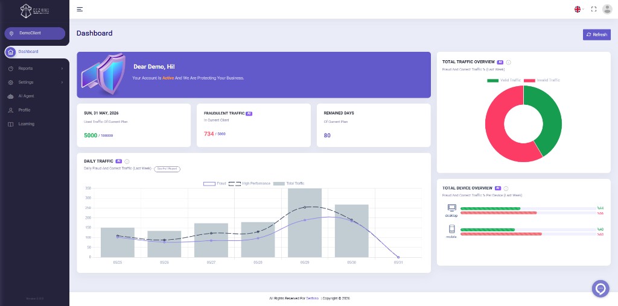Click the desktop green progress bar
Image resolution: width=618 pixels, height=306 pixels.
[490, 208]
